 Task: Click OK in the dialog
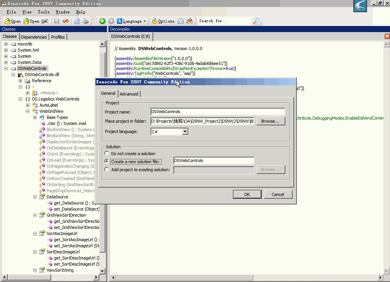(x=247, y=194)
